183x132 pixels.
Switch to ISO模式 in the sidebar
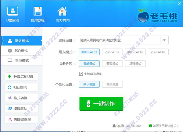pyautogui.click(x=21, y=50)
